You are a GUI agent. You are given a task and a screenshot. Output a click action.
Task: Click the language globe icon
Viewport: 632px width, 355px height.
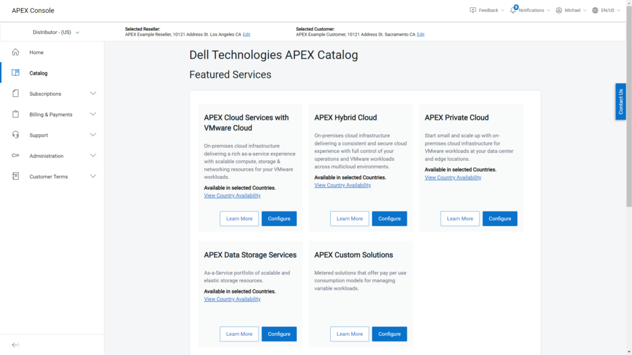tap(595, 10)
